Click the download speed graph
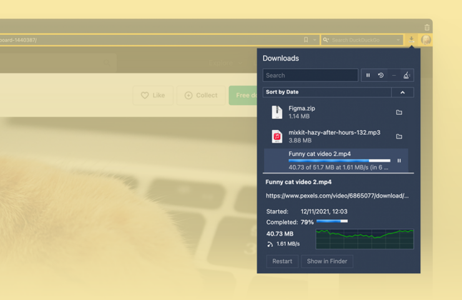Image resolution: width=462 pixels, height=300 pixels. (365, 239)
